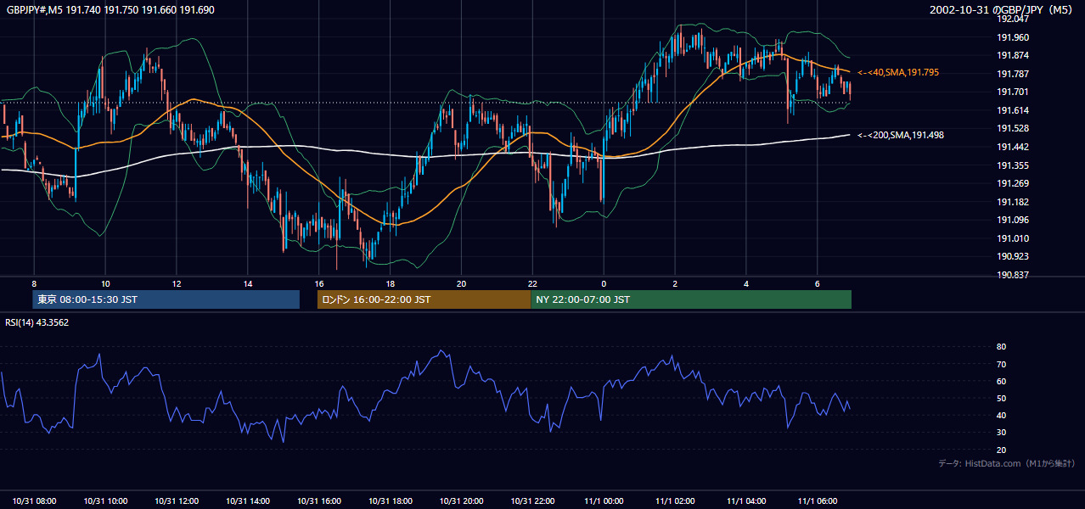Click the 40 SMA 191.795 orange label
The width and height of the screenshot is (1085, 509).
[x=898, y=73]
